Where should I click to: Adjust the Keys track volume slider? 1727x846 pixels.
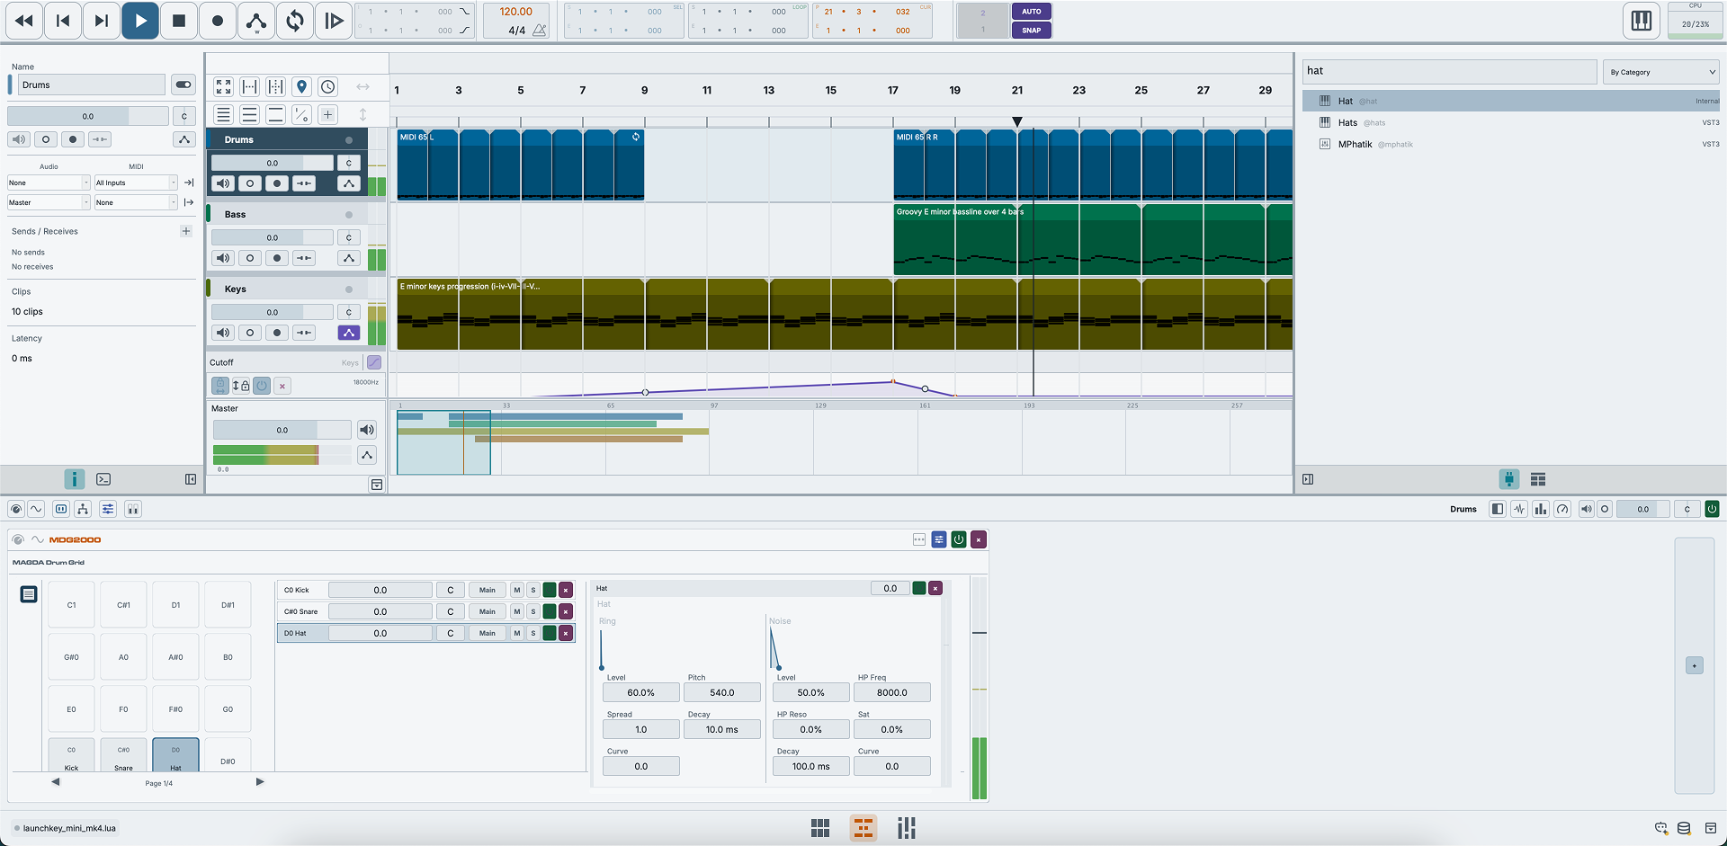(x=272, y=312)
